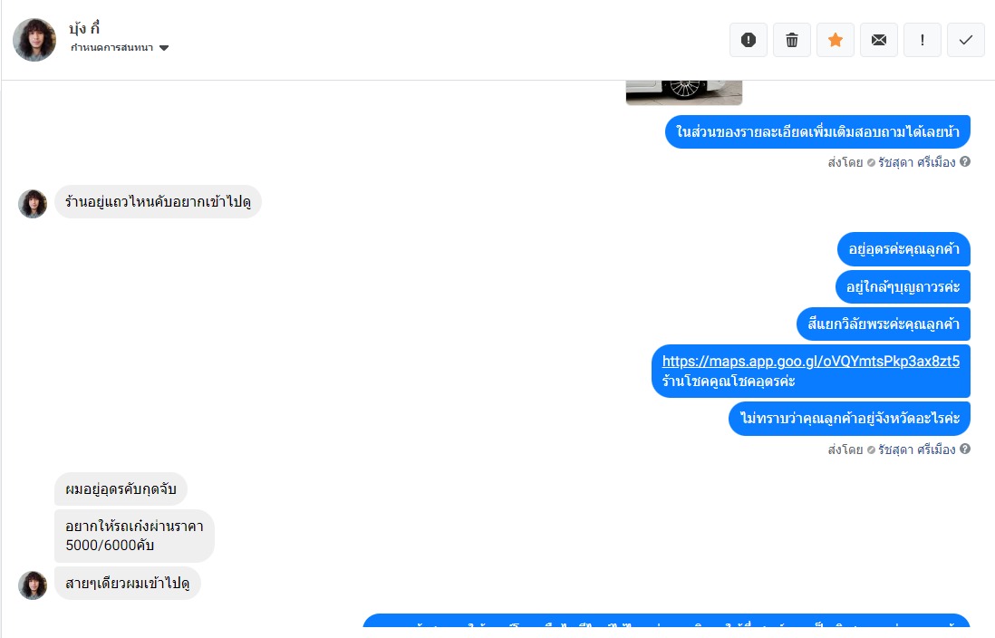Mark conversation done with checkmark icon

(x=966, y=40)
